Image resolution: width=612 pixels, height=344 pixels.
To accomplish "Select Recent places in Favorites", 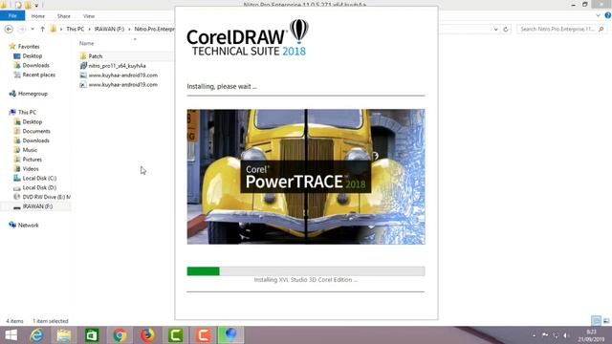I will [38, 75].
